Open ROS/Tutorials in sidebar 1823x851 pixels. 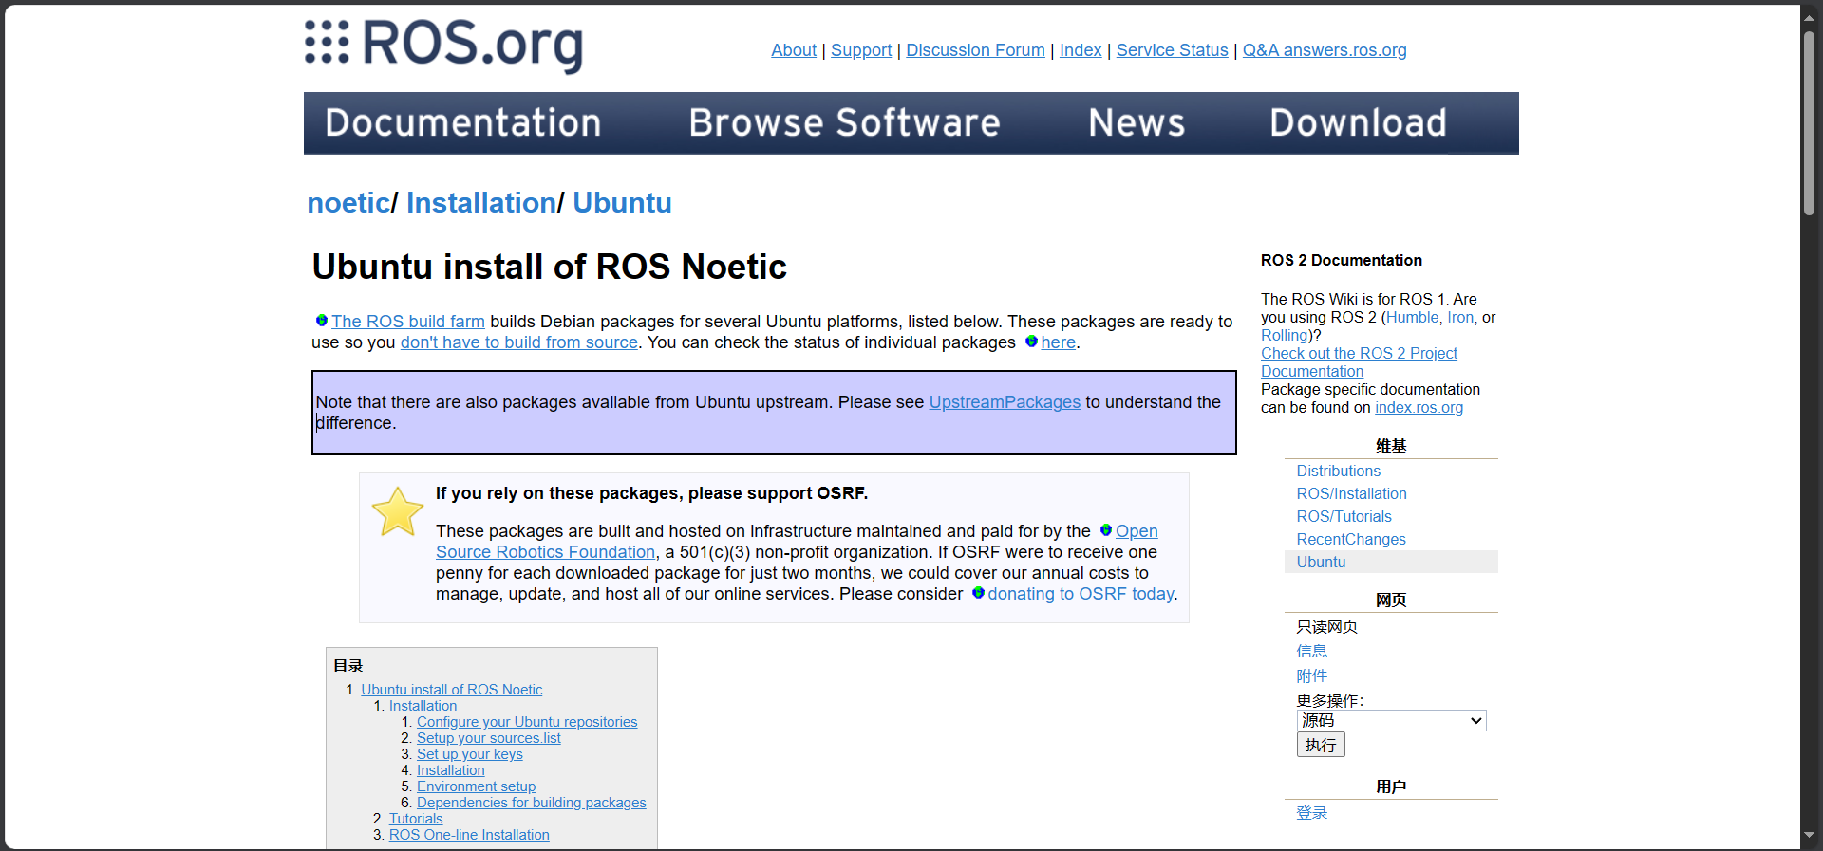[1344, 516]
